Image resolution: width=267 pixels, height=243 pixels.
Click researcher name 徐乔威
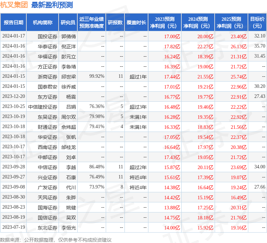[69, 87]
